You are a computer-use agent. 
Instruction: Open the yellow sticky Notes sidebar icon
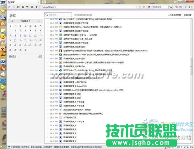pos(3,30)
